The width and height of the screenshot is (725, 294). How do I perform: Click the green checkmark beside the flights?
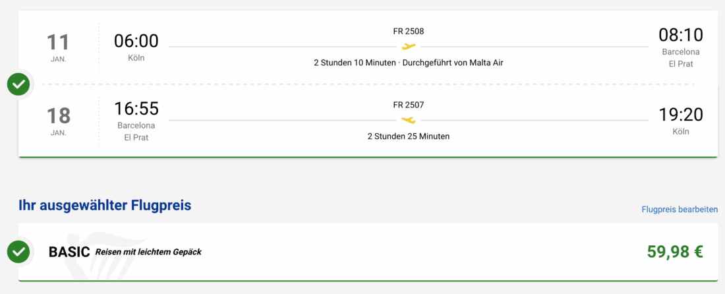click(x=18, y=84)
